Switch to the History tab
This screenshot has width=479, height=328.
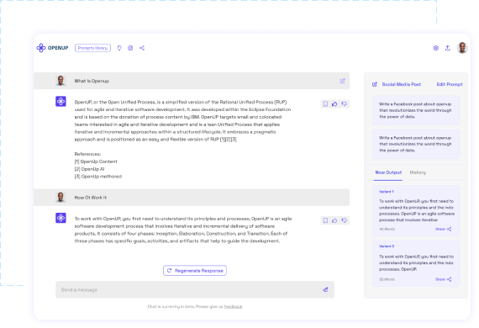pyautogui.click(x=418, y=172)
